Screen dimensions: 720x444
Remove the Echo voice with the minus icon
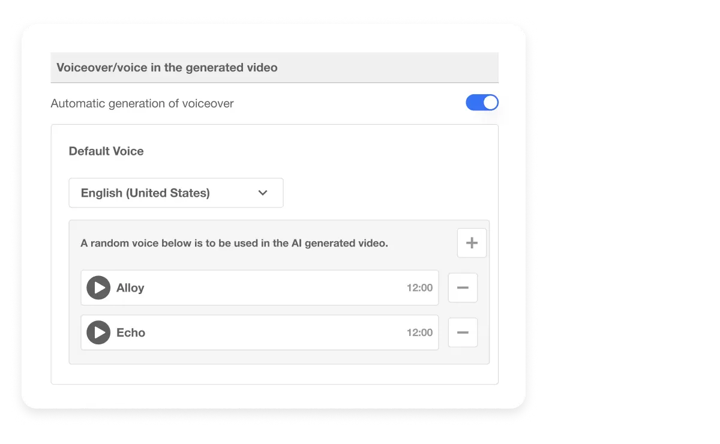[463, 332]
